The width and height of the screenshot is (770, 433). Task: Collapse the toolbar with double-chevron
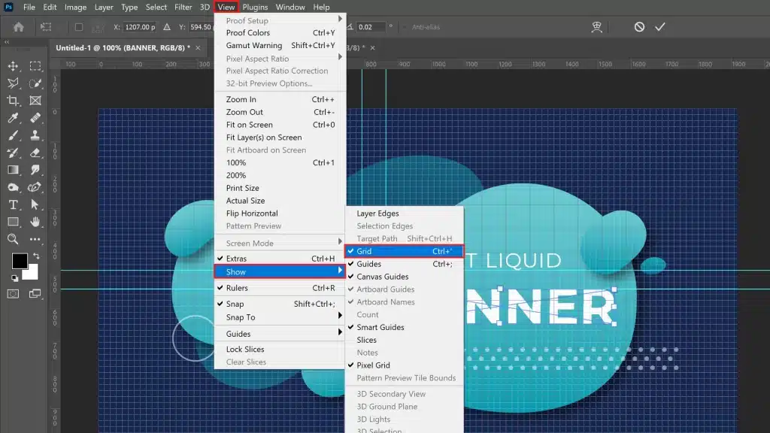pos(7,42)
